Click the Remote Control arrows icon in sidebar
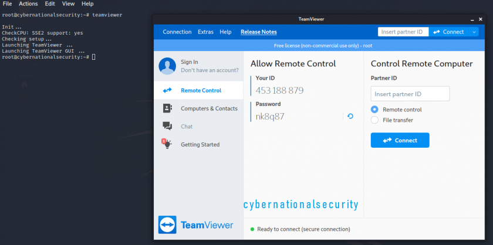This screenshot has width=493, height=245. coord(167,90)
